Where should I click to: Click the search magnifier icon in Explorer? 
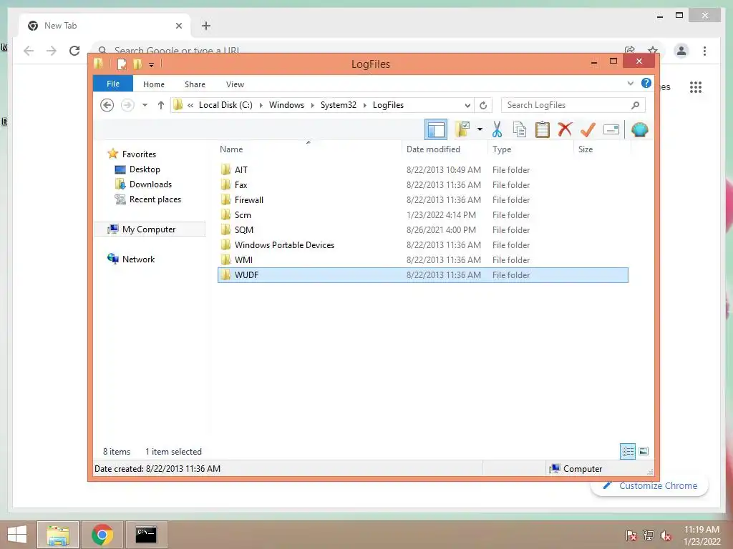636,105
